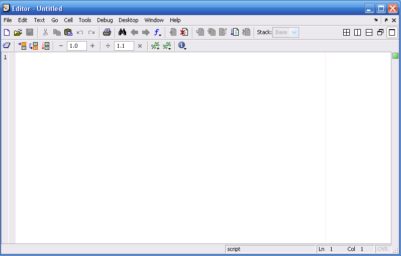Redo using the forward curved arrow
Viewport: 401px width, 256px height.
[91, 33]
